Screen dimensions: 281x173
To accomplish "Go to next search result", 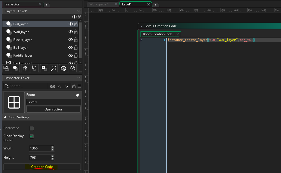I will [x=67, y=87].
